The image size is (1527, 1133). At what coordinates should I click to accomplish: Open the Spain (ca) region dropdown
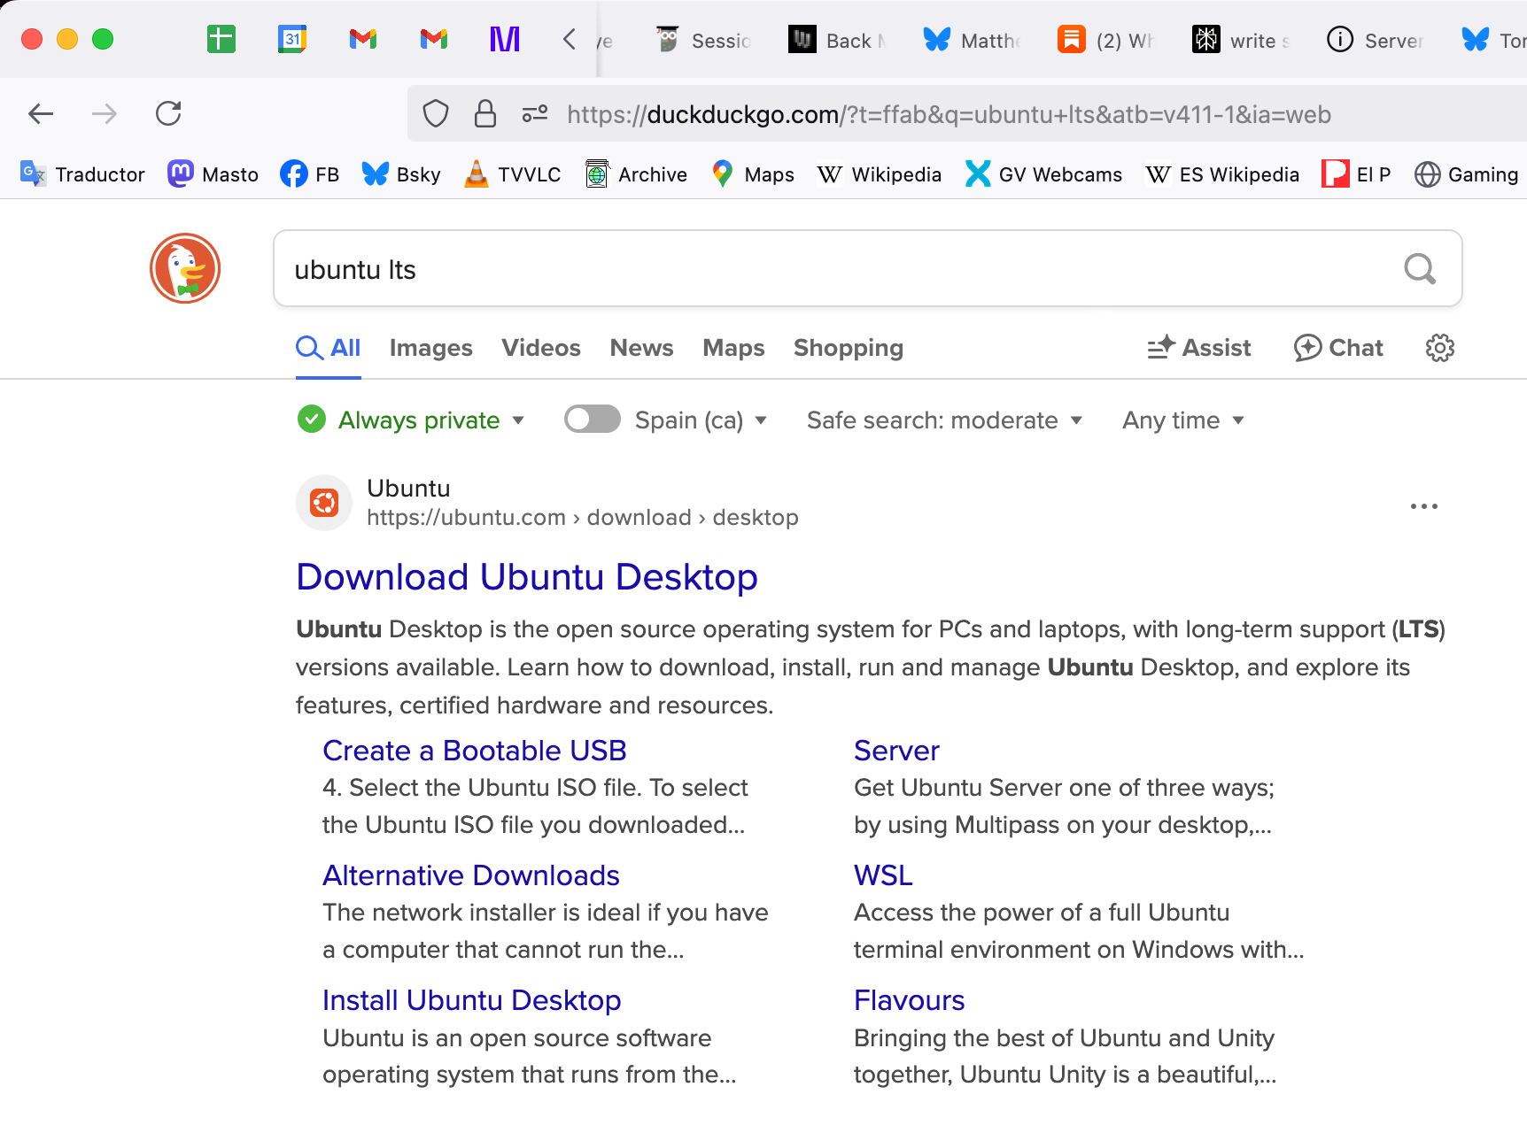pyautogui.click(x=701, y=420)
